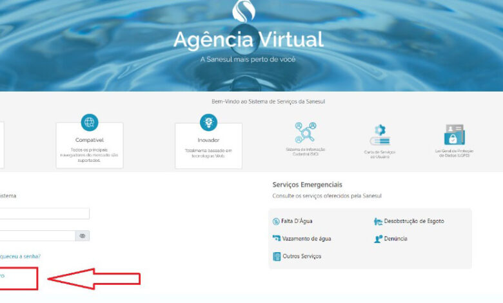Click the 'Compatível' card title

pyautogui.click(x=90, y=140)
